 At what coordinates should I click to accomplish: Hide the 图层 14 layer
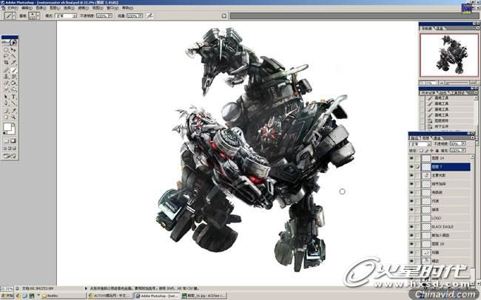click(x=411, y=158)
